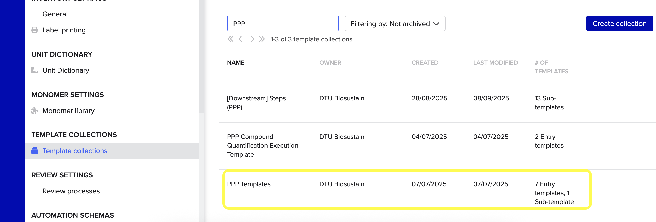656x222 pixels.
Task: Open Review processes settings
Action: click(x=71, y=191)
